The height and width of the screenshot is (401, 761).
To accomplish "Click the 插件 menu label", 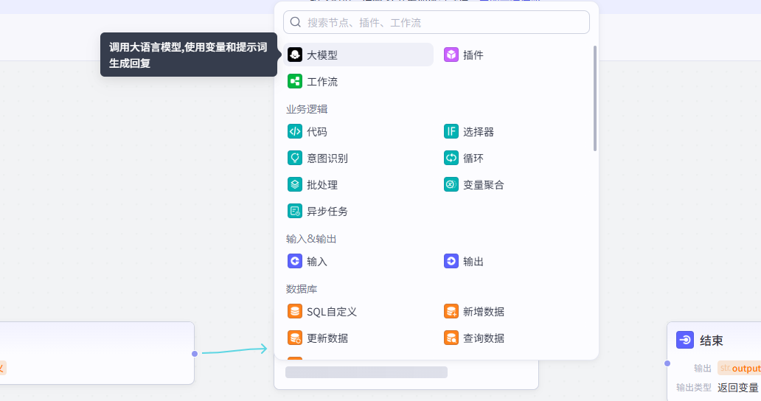I will pyautogui.click(x=473, y=55).
